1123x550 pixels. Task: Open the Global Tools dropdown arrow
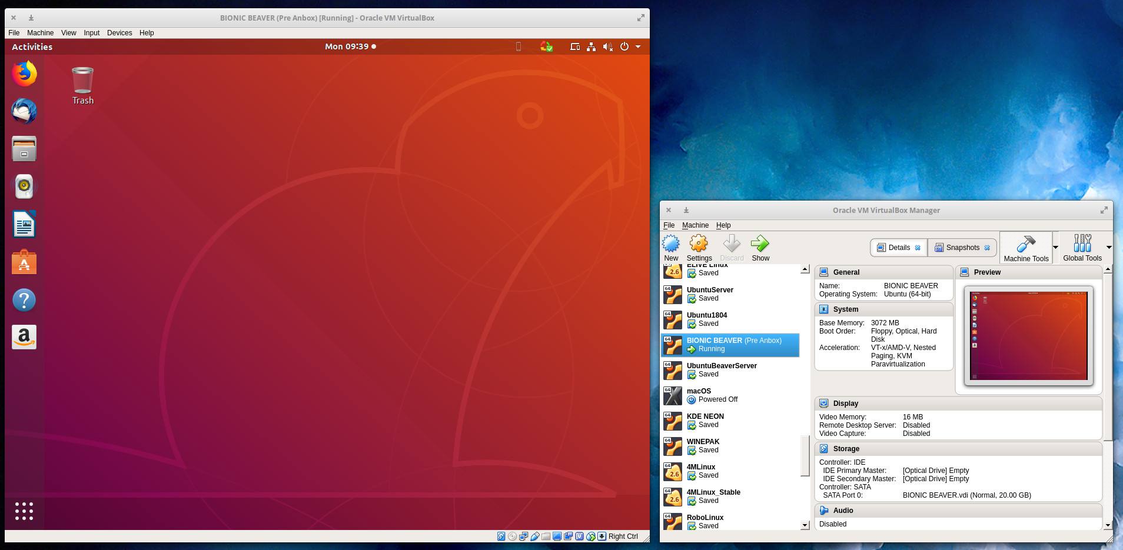[x=1109, y=248]
